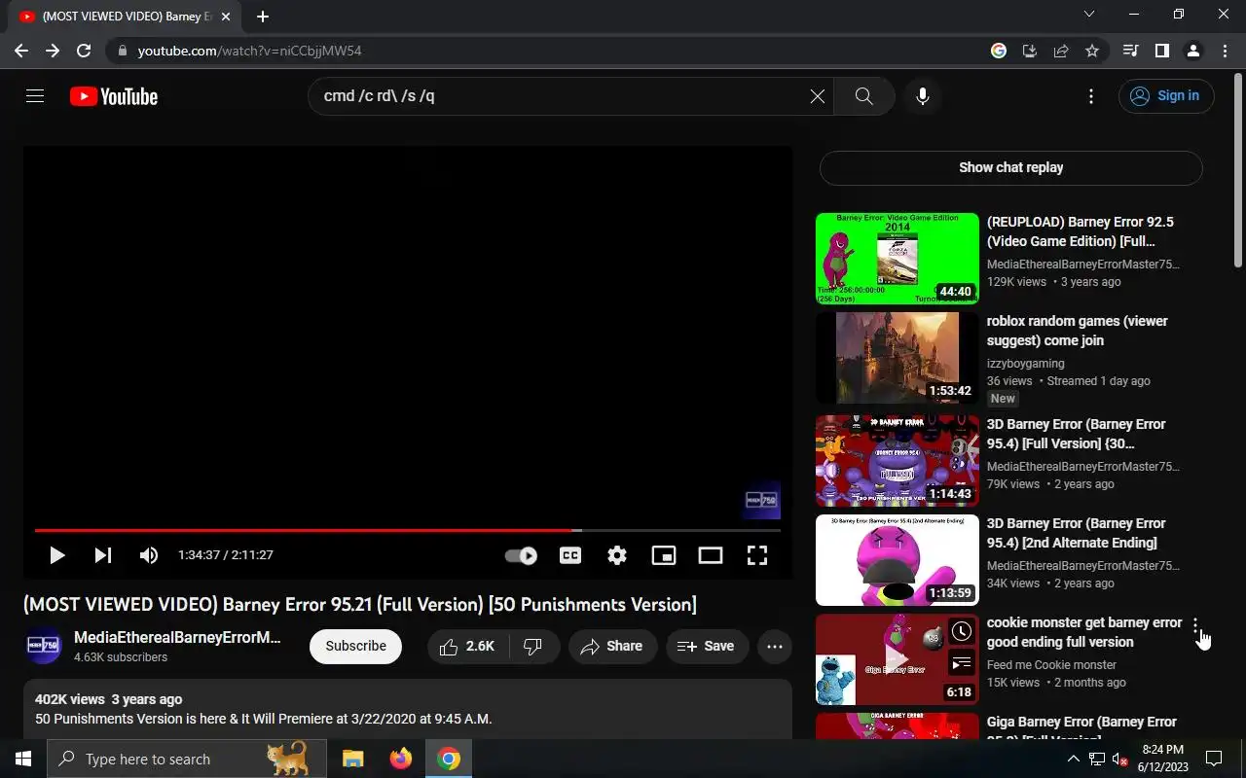This screenshot has width=1246, height=778.
Task: Open the Windows Start menu
Action: click(23, 760)
